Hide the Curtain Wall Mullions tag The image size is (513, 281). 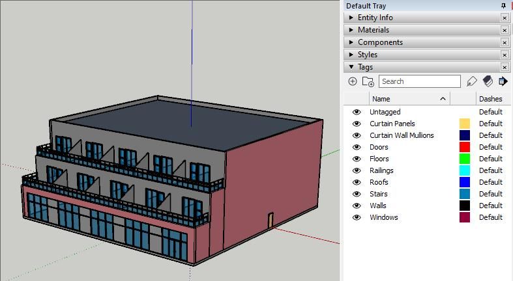357,135
